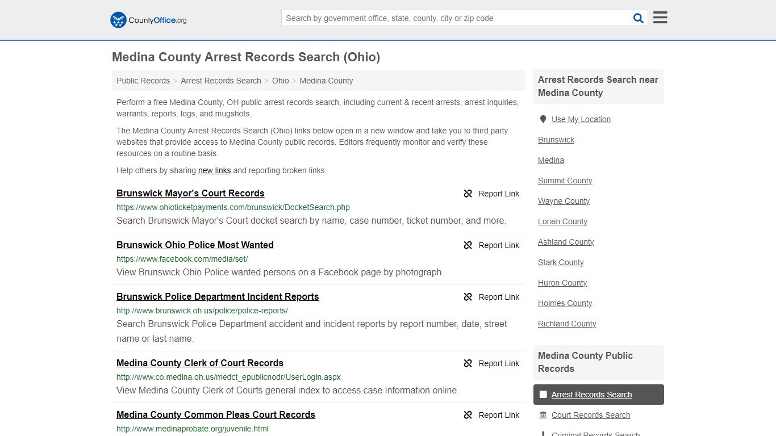The height and width of the screenshot is (436, 776).
Task: Report link for Brunswick Police Department Incident Reports
Action: [x=491, y=297]
